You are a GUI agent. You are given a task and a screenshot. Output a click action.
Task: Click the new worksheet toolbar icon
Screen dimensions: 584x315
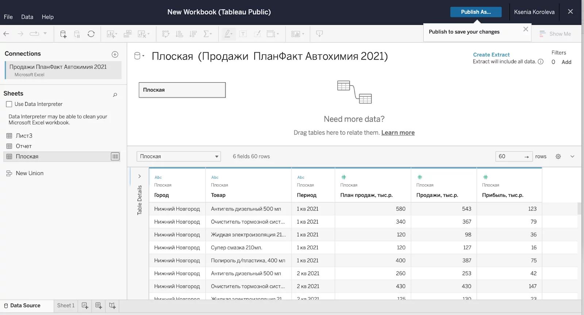pyautogui.click(x=111, y=34)
